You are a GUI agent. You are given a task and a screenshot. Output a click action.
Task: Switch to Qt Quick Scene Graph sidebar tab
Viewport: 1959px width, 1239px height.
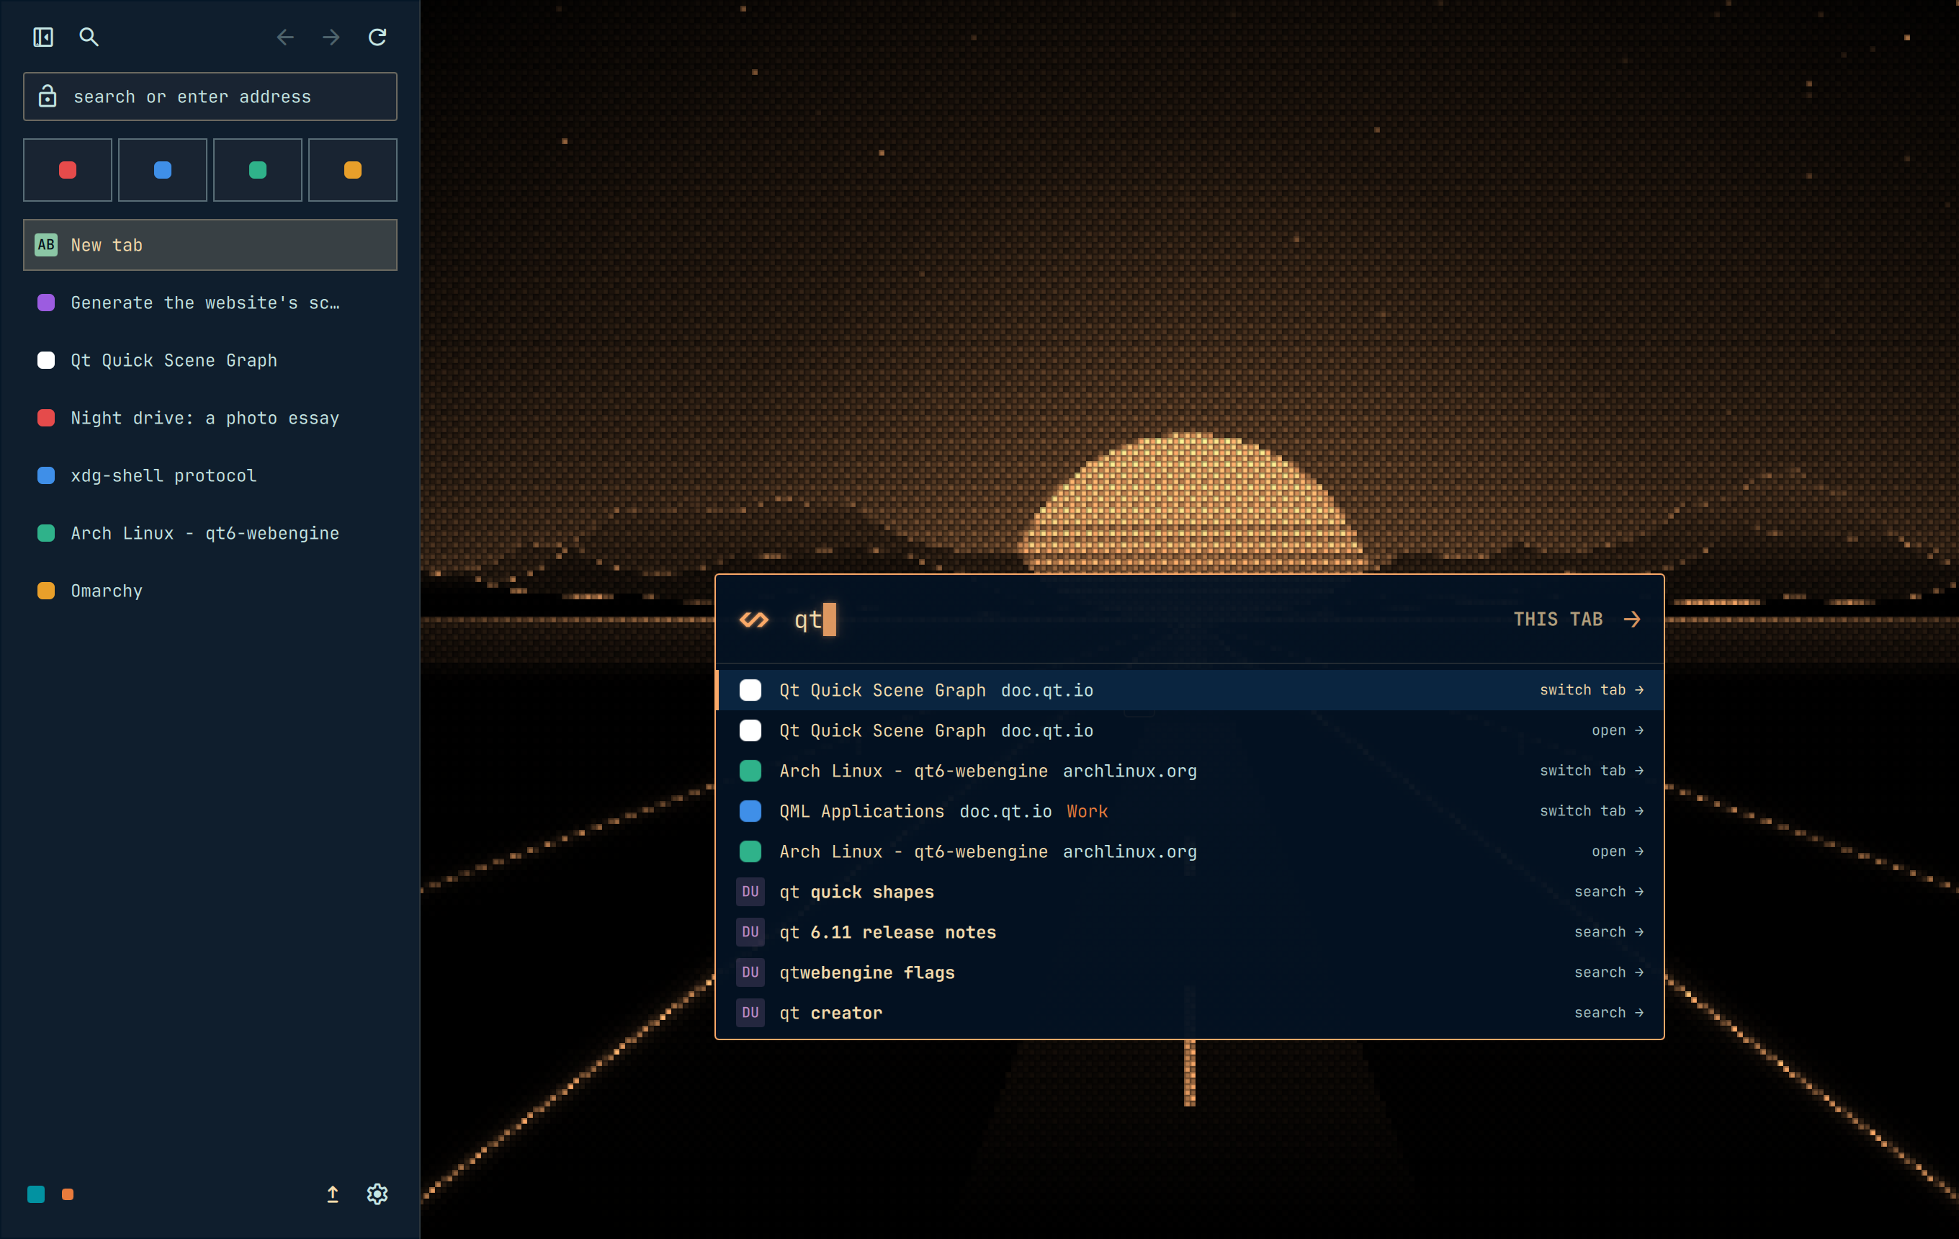click(x=210, y=360)
